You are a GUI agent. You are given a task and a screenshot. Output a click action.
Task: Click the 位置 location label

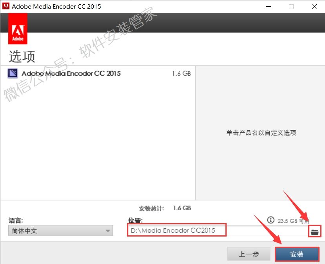click(x=135, y=220)
